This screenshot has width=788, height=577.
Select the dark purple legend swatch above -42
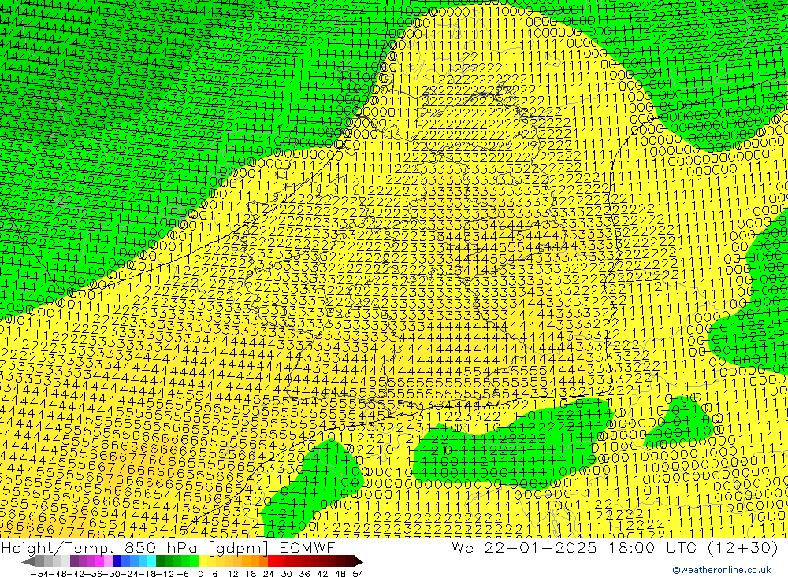[x=74, y=561]
